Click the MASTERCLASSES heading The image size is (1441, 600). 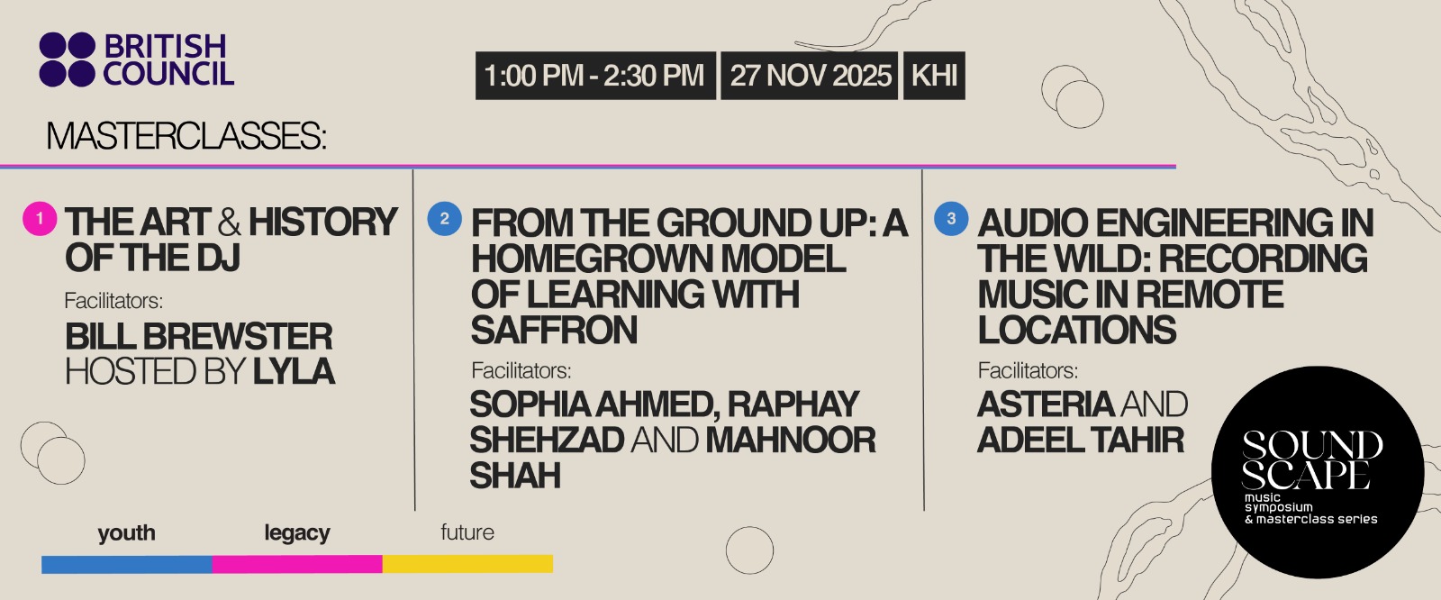pos(186,136)
